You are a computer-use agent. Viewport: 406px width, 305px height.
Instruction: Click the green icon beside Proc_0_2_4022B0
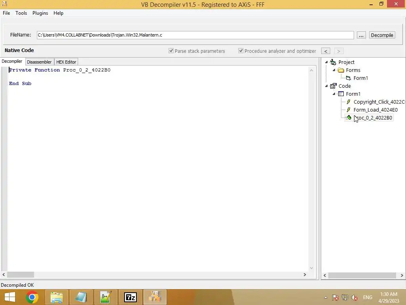(x=349, y=118)
